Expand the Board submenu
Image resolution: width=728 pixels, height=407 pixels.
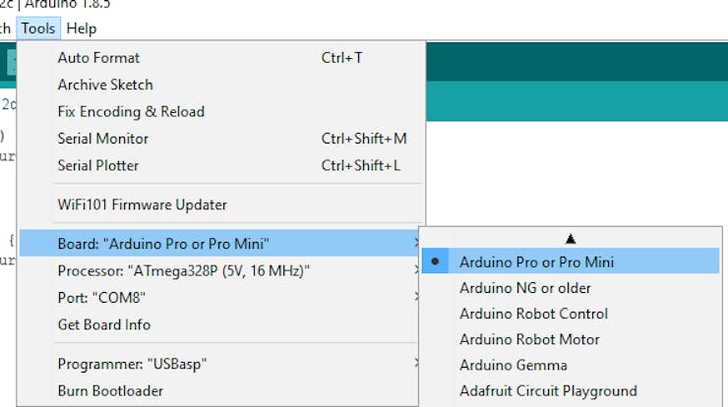[x=219, y=243]
